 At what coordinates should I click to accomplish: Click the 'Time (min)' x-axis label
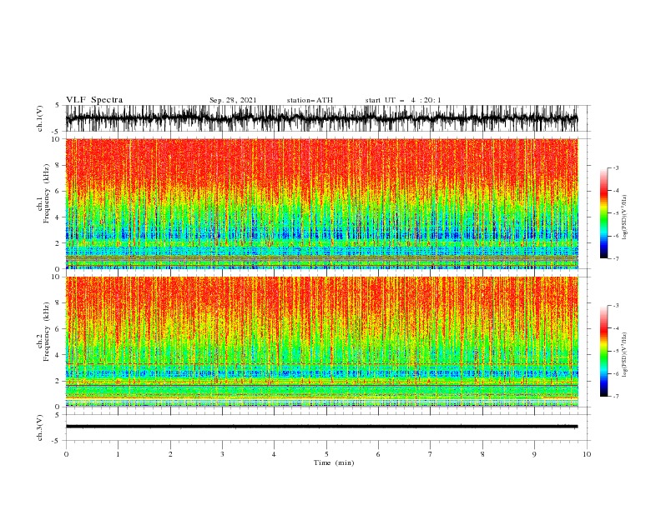coord(334,462)
